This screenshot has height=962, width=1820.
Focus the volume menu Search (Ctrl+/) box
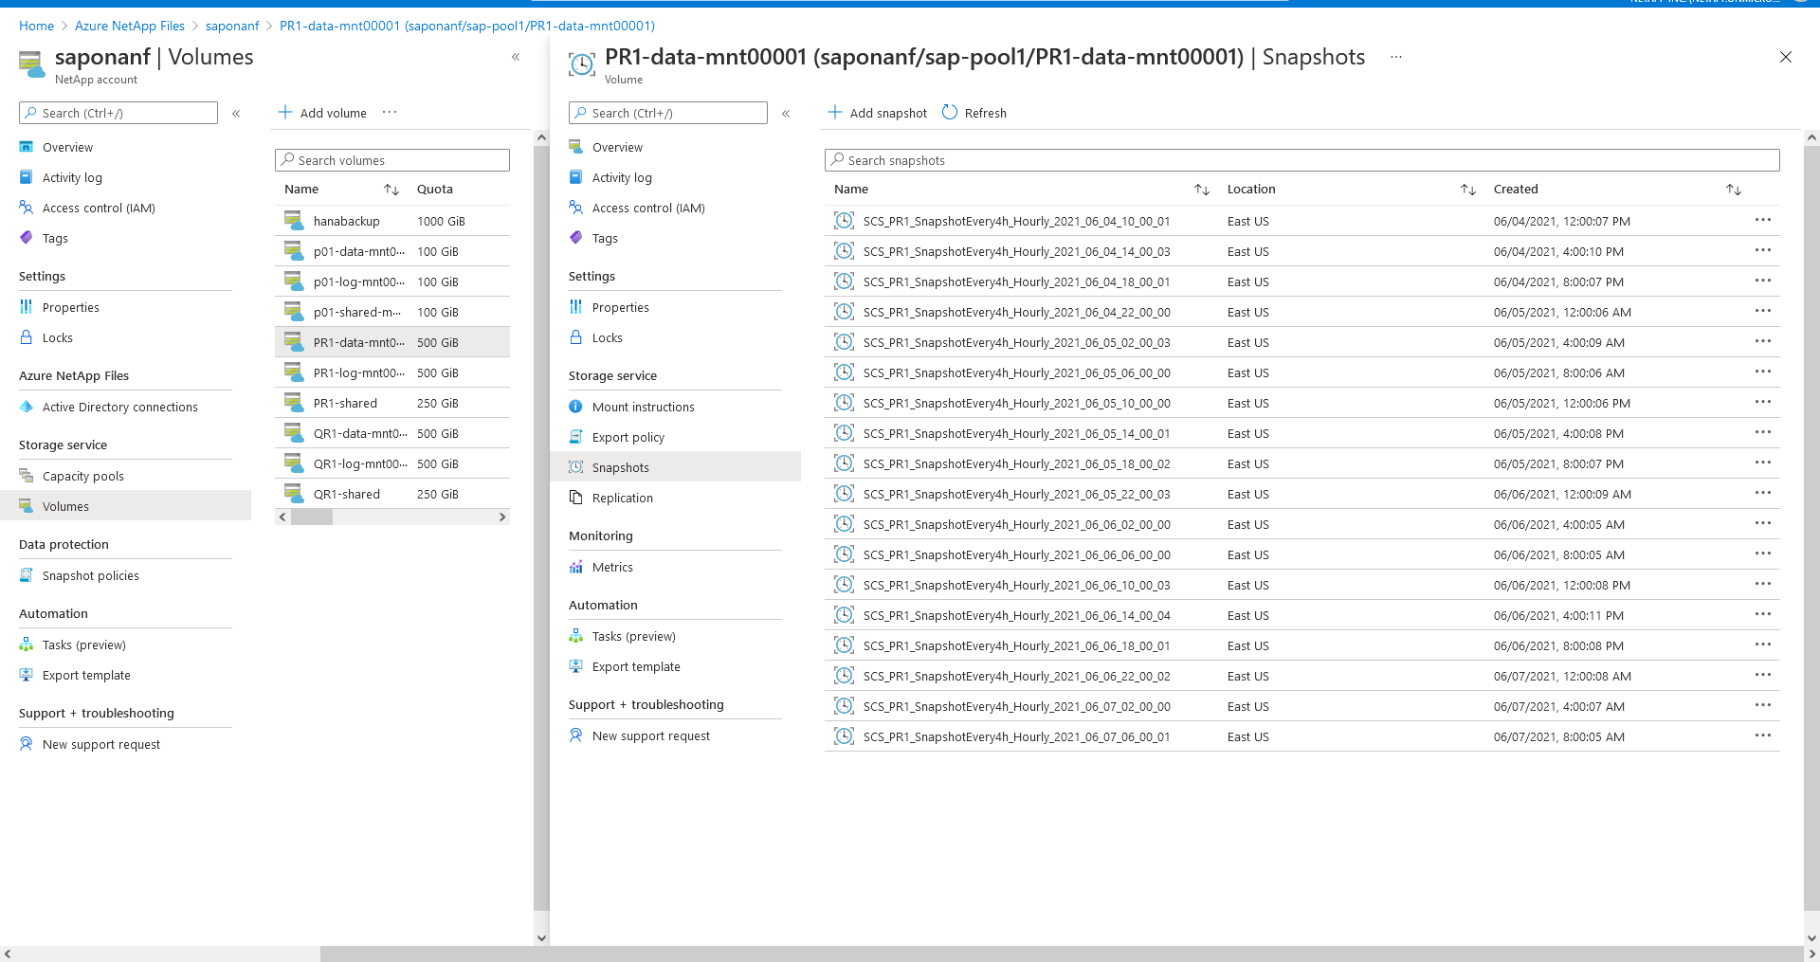coord(668,113)
